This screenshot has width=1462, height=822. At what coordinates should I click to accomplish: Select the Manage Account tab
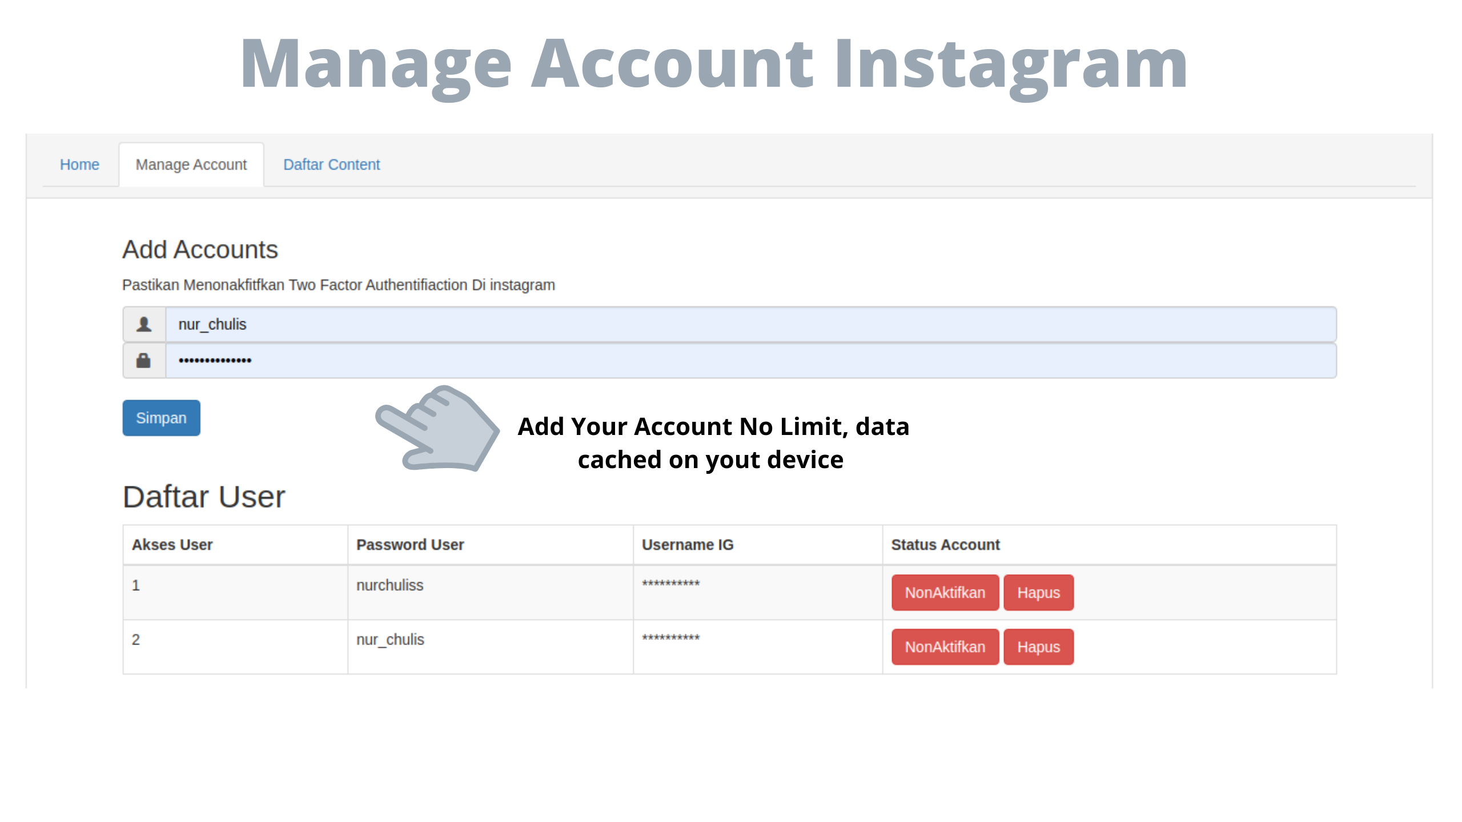click(191, 164)
